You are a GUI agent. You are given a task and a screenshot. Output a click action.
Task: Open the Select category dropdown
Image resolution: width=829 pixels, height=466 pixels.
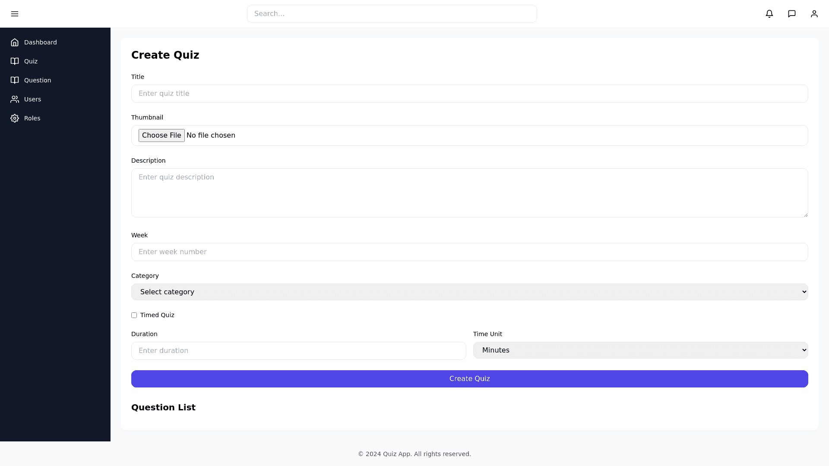coord(469,292)
